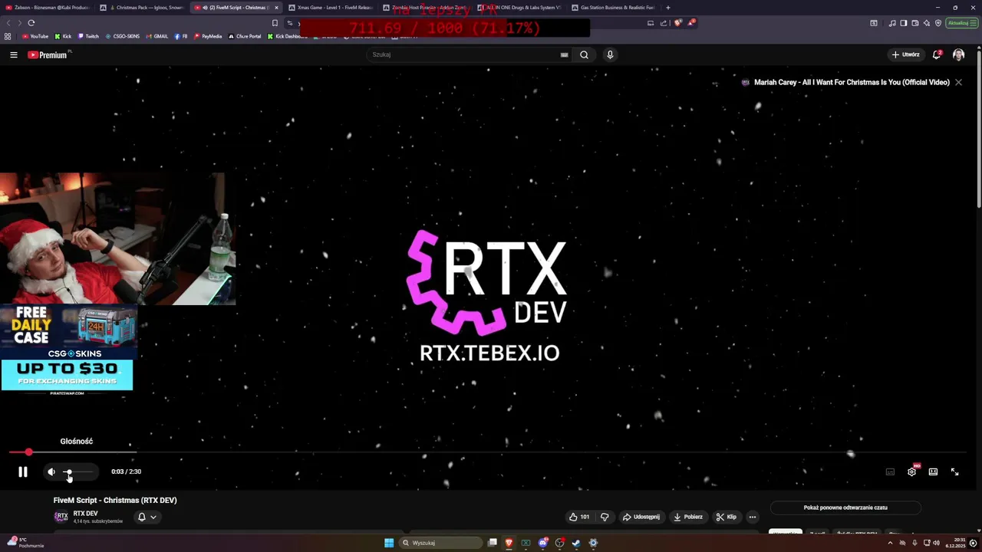Open notification bell dropdown for RTX DEV
This screenshot has height=552, width=982.
(x=147, y=517)
